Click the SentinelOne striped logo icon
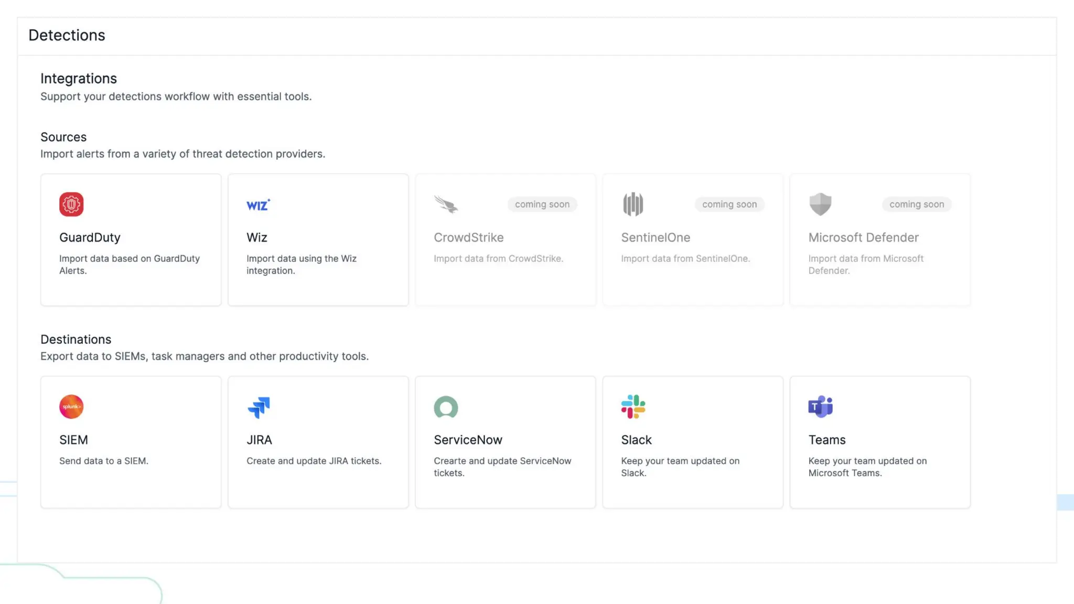 click(x=633, y=204)
